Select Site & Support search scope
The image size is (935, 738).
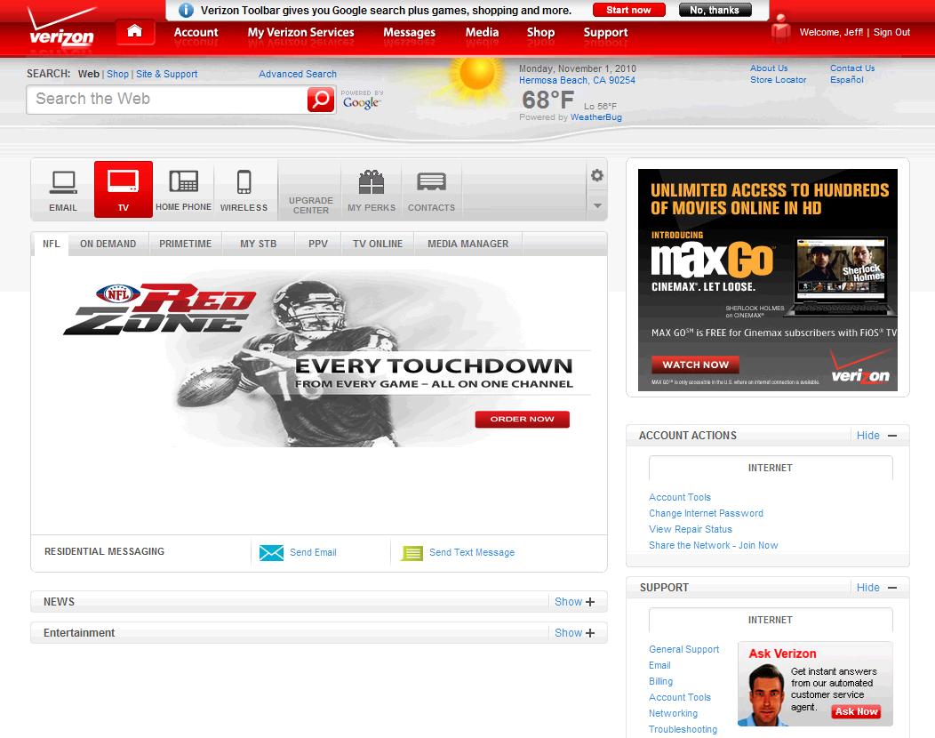166,74
